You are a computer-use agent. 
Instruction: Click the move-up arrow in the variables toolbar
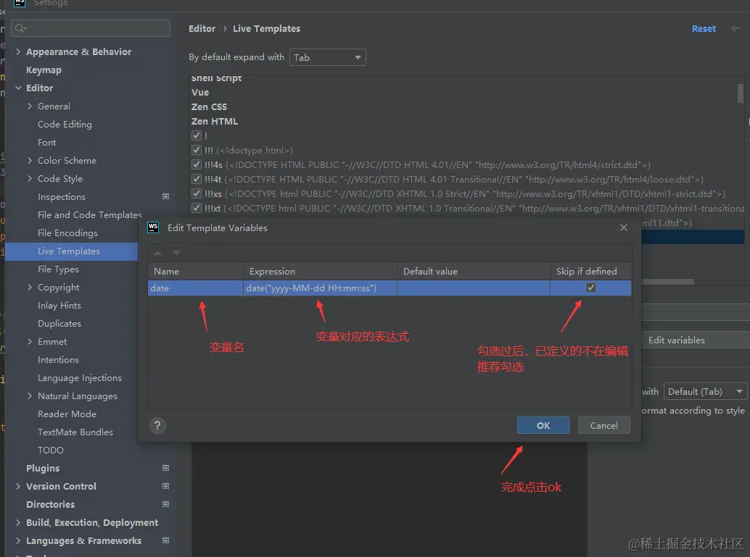pyautogui.click(x=158, y=252)
